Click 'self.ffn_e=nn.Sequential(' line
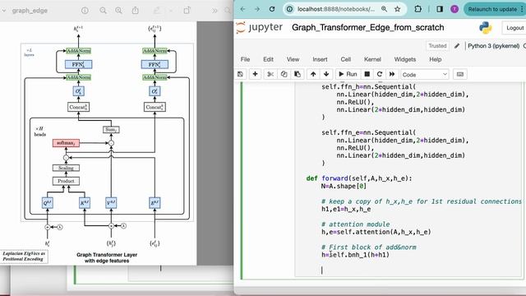Image resolution: width=526 pixels, height=296 pixels. [x=368, y=132]
